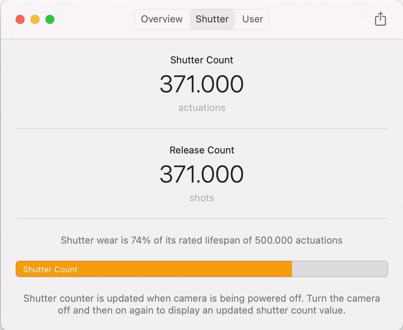Click the gray unfilled part of progress bar
This screenshot has height=330, width=403.
tap(339, 269)
